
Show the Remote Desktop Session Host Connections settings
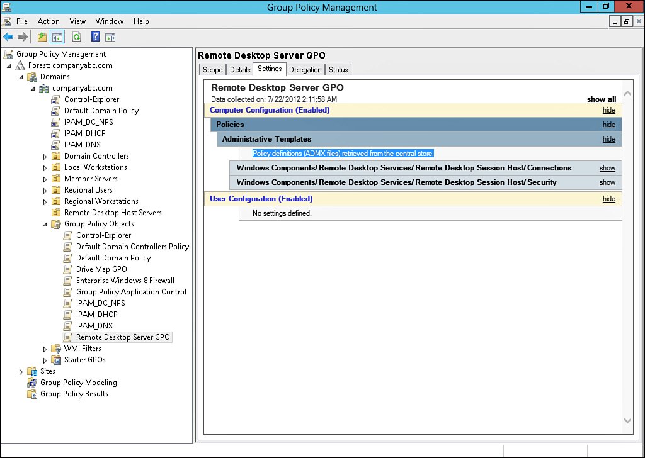[607, 168]
